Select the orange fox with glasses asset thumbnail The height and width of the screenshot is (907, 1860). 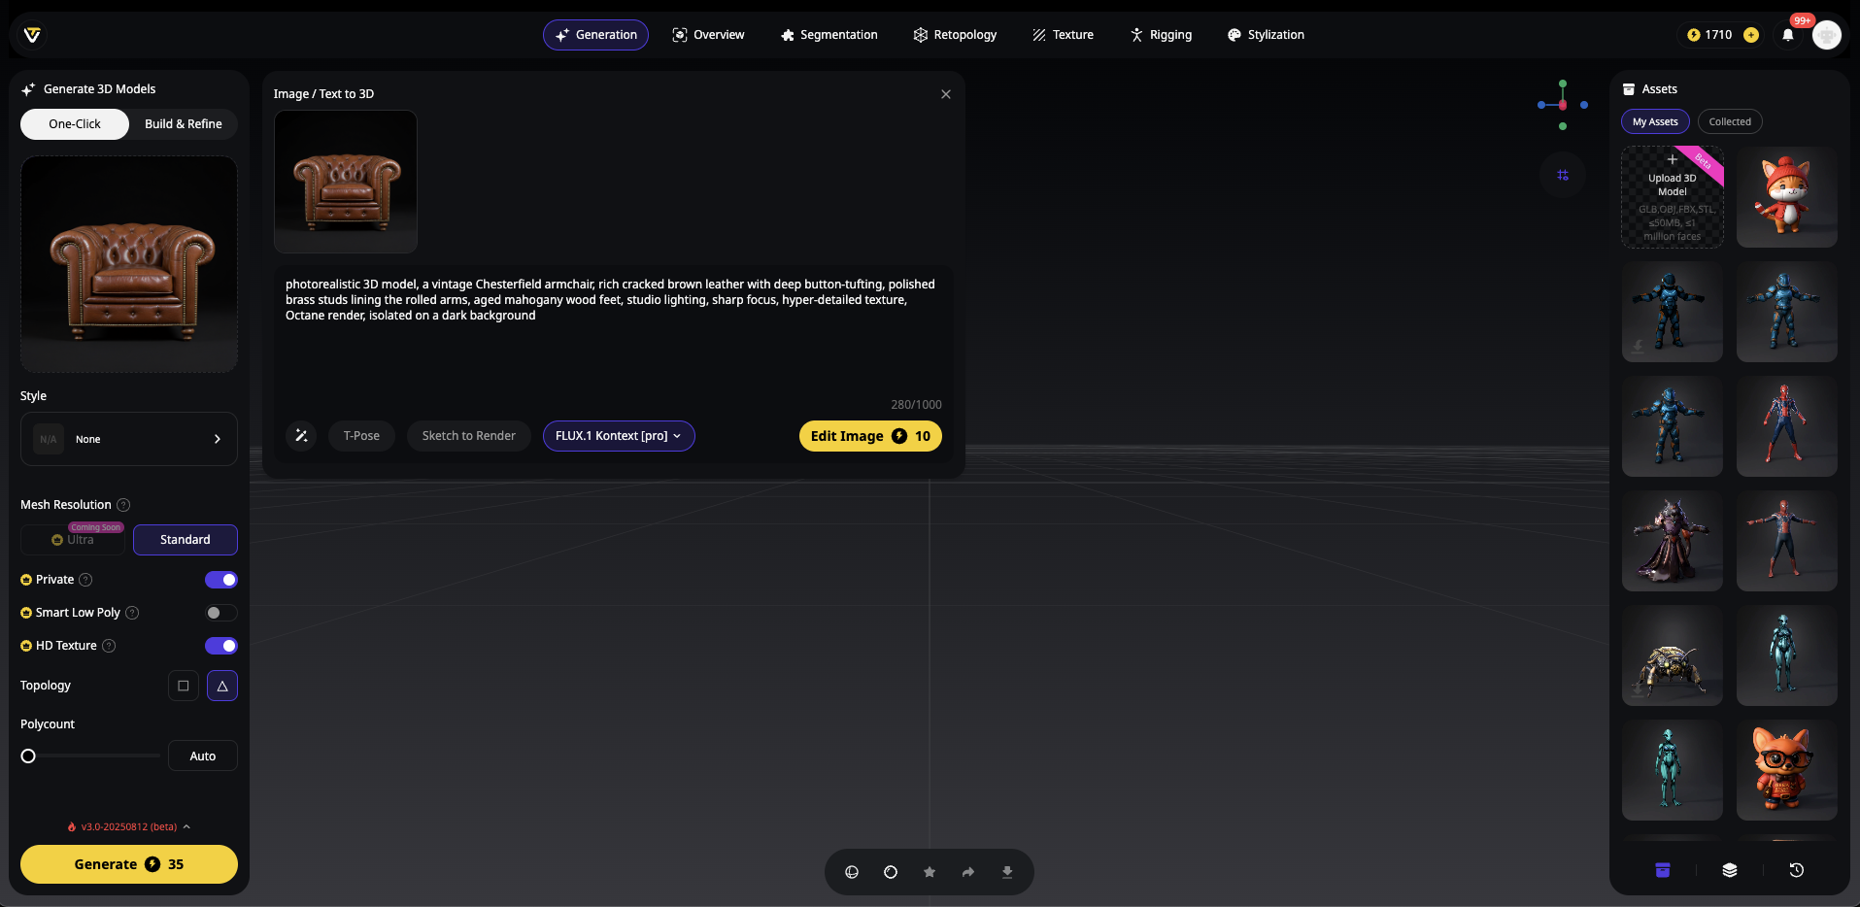coord(1785,770)
